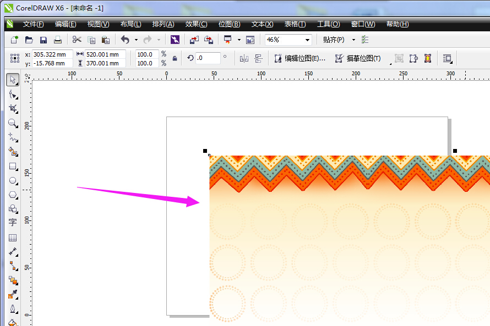This screenshot has width=490, height=326.
Task: Select the Smart Fill tool
Action: tap(13, 152)
